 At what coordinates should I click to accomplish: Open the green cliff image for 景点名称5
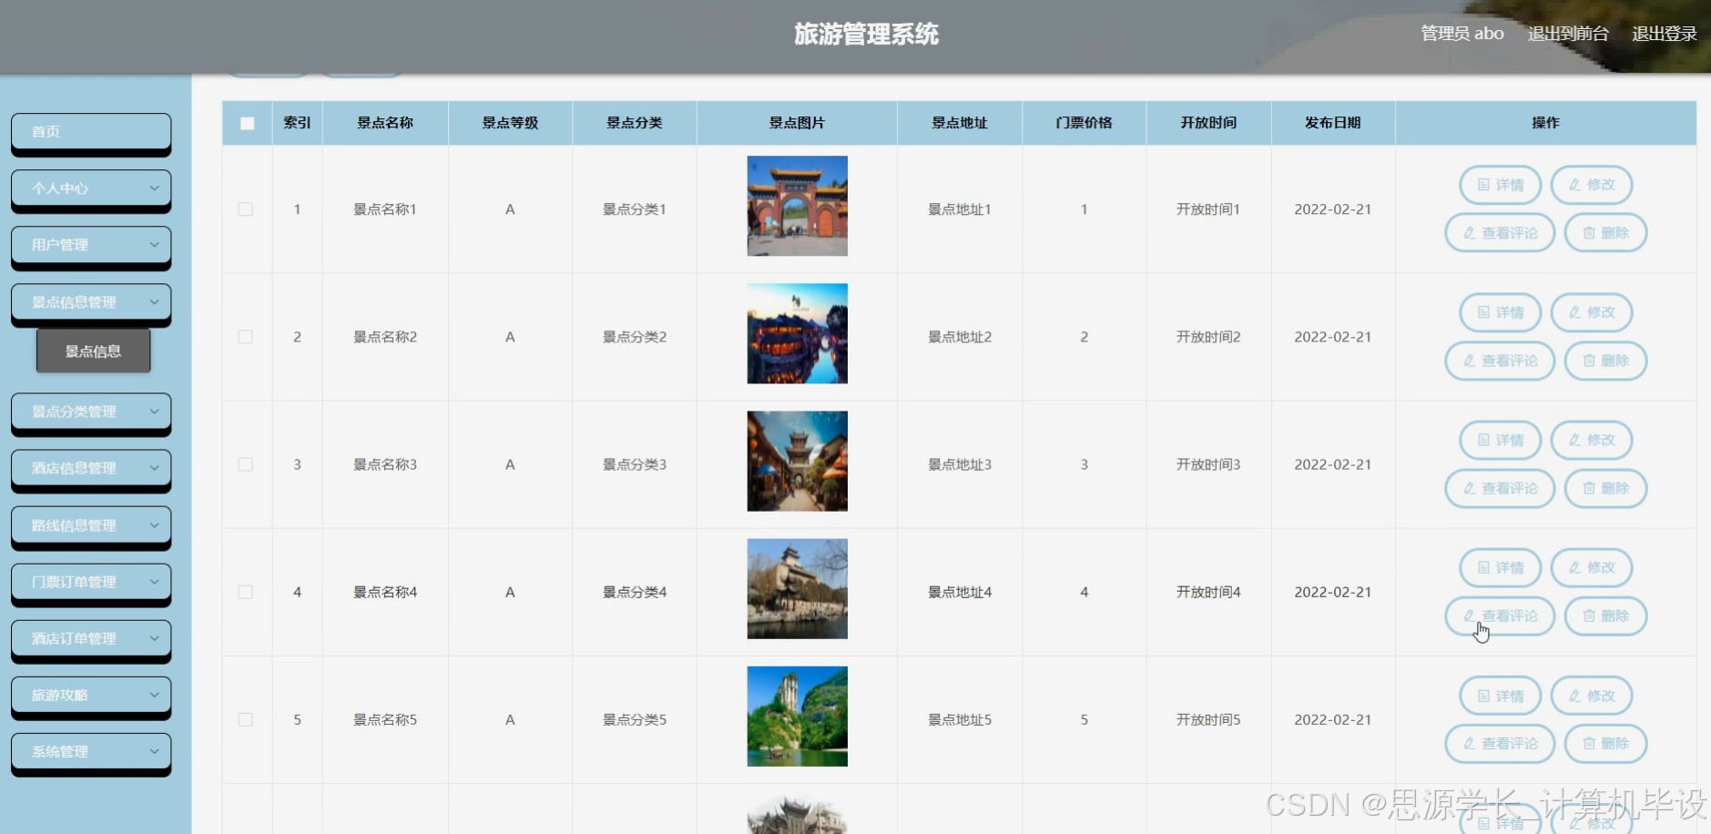797,717
